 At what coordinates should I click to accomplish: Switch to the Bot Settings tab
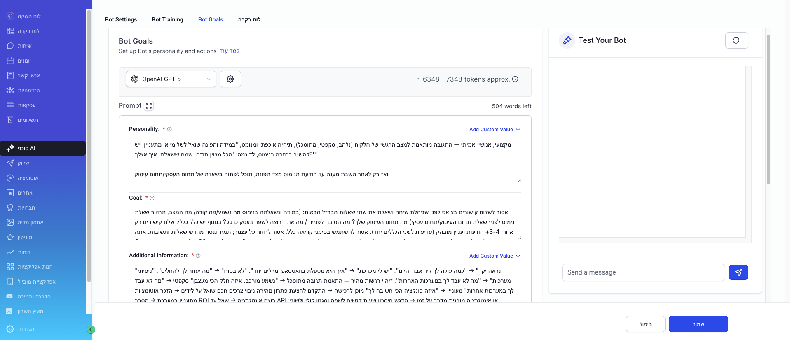pyautogui.click(x=121, y=19)
